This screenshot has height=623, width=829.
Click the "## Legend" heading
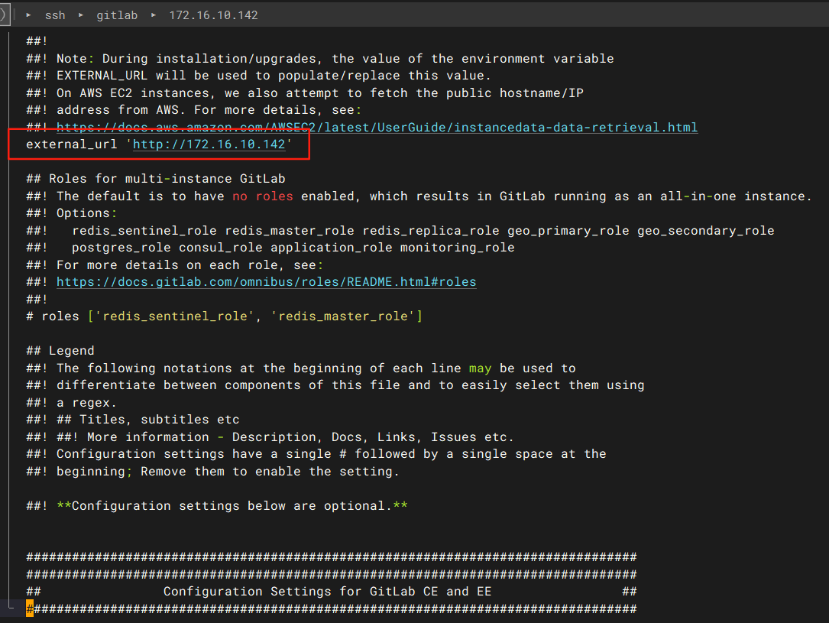point(60,351)
